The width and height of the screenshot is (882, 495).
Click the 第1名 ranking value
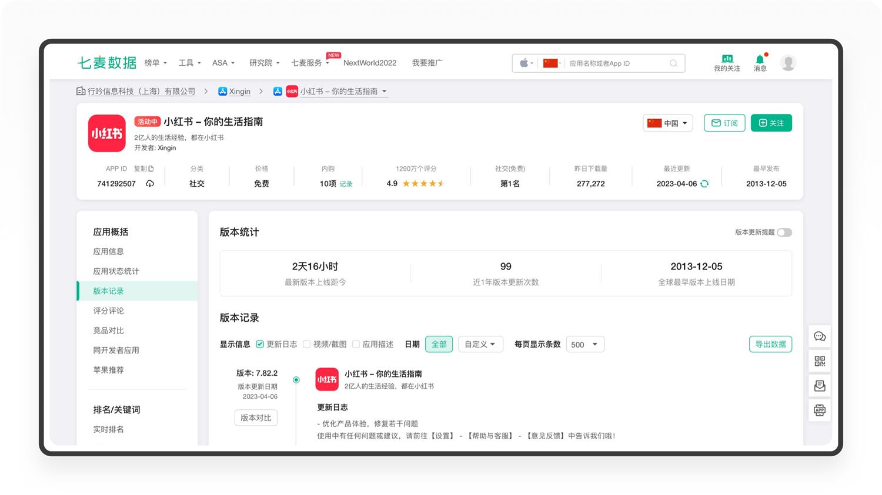[x=510, y=184]
